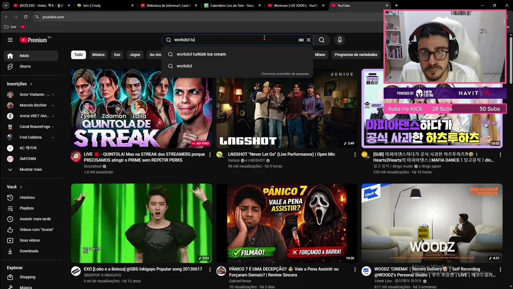Click SouzaSoul channel avatar

[76, 156]
